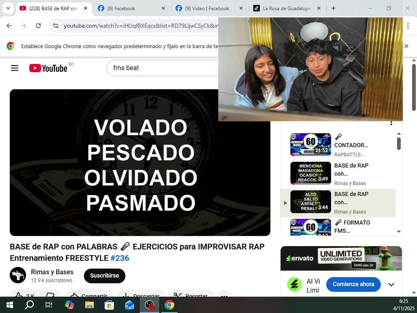Close the La Rosa de Guadalupe tab
This screenshot has width=417, height=313.
[319, 8]
